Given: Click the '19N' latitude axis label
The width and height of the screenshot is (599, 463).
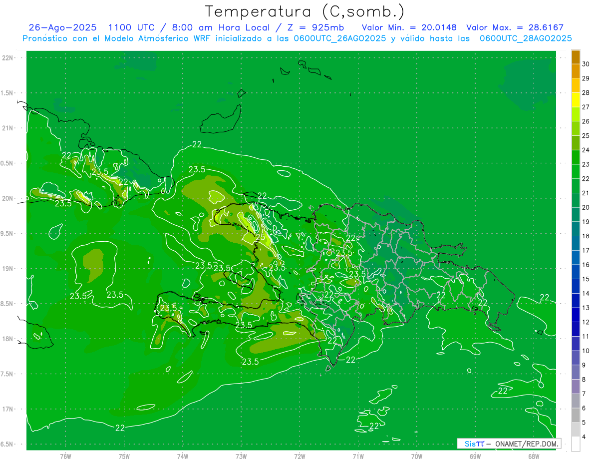Looking at the screenshot, I should [x=8, y=269].
